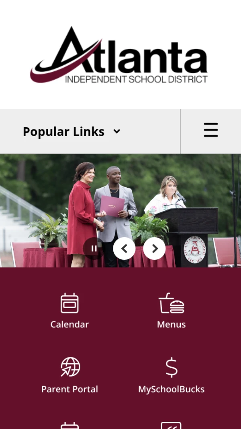Image resolution: width=241 pixels, height=429 pixels.
Task: Click the Atlanta Independent School District logo
Action: pyautogui.click(x=119, y=54)
